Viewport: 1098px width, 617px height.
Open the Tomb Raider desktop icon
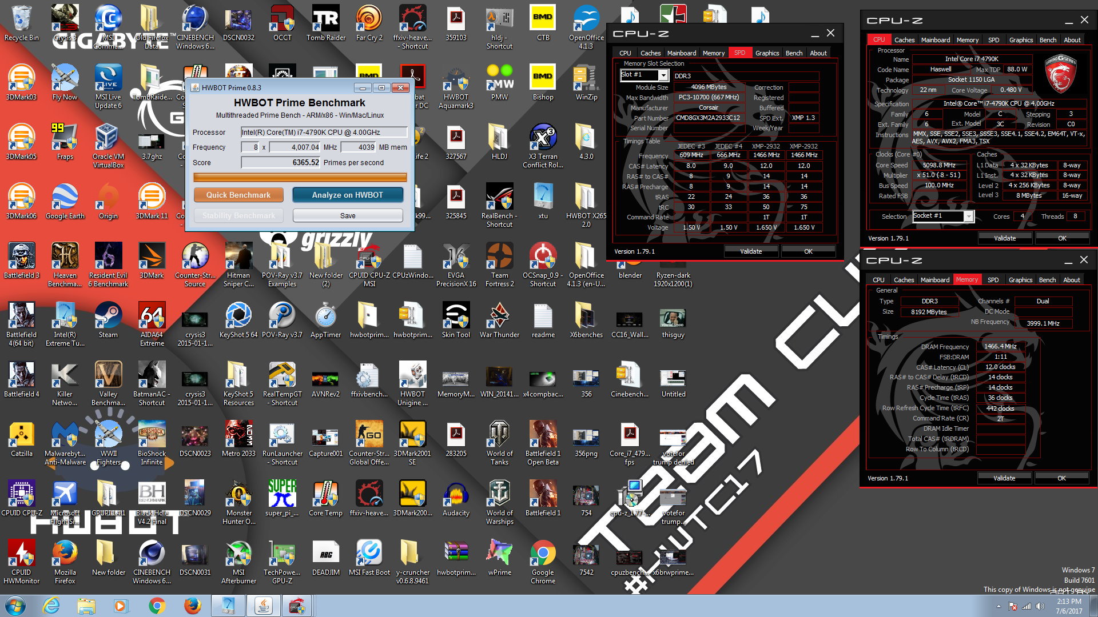326,23
